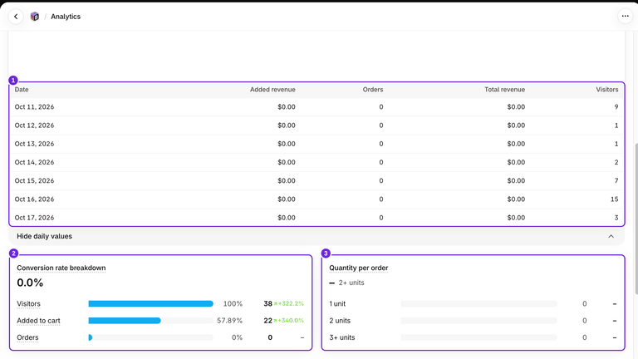Click the Added revenue column header
The width and height of the screenshot is (638, 359).
pos(272,90)
